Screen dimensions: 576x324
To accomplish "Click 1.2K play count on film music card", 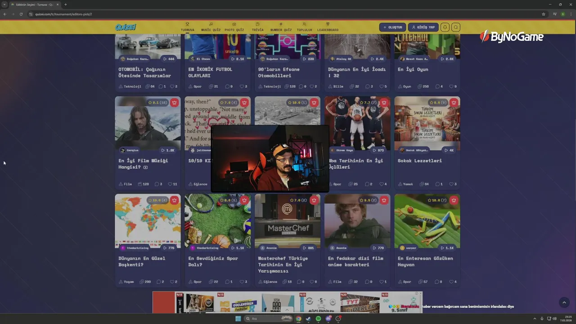I will (x=168, y=150).
